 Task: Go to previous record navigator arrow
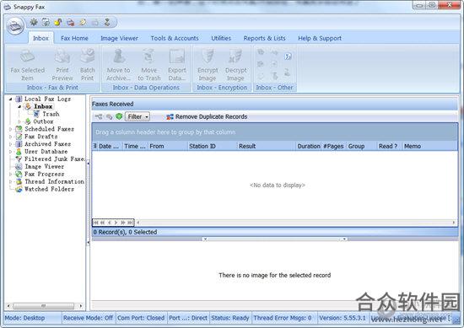click(109, 223)
